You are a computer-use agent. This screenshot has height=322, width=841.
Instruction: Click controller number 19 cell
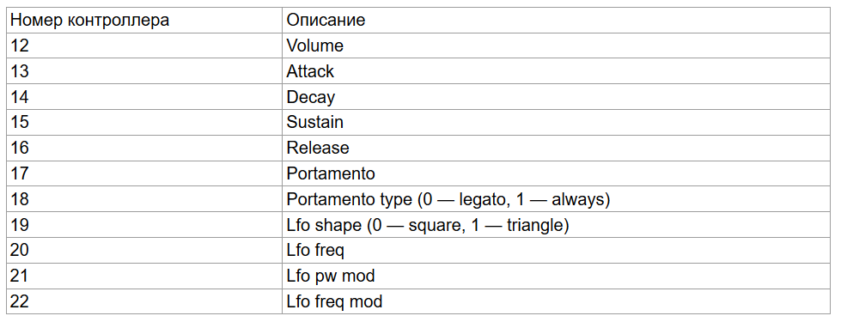[x=144, y=225]
